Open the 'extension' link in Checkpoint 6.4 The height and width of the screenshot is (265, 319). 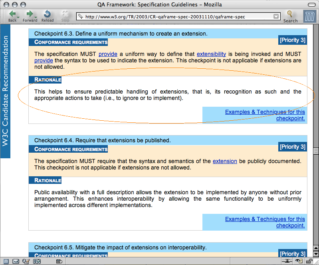pyautogui.click(x=225, y=161)
